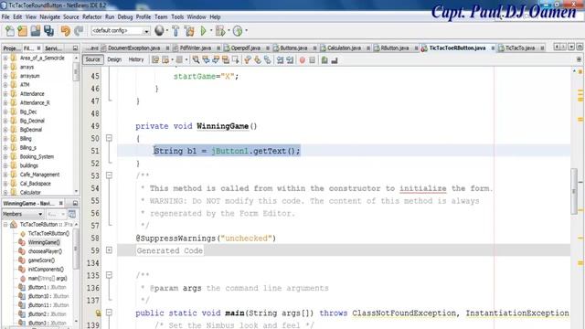This screenshot has height=329, width=585.
Task: Maximize the editor window button
Action: (x=580, y=47)
